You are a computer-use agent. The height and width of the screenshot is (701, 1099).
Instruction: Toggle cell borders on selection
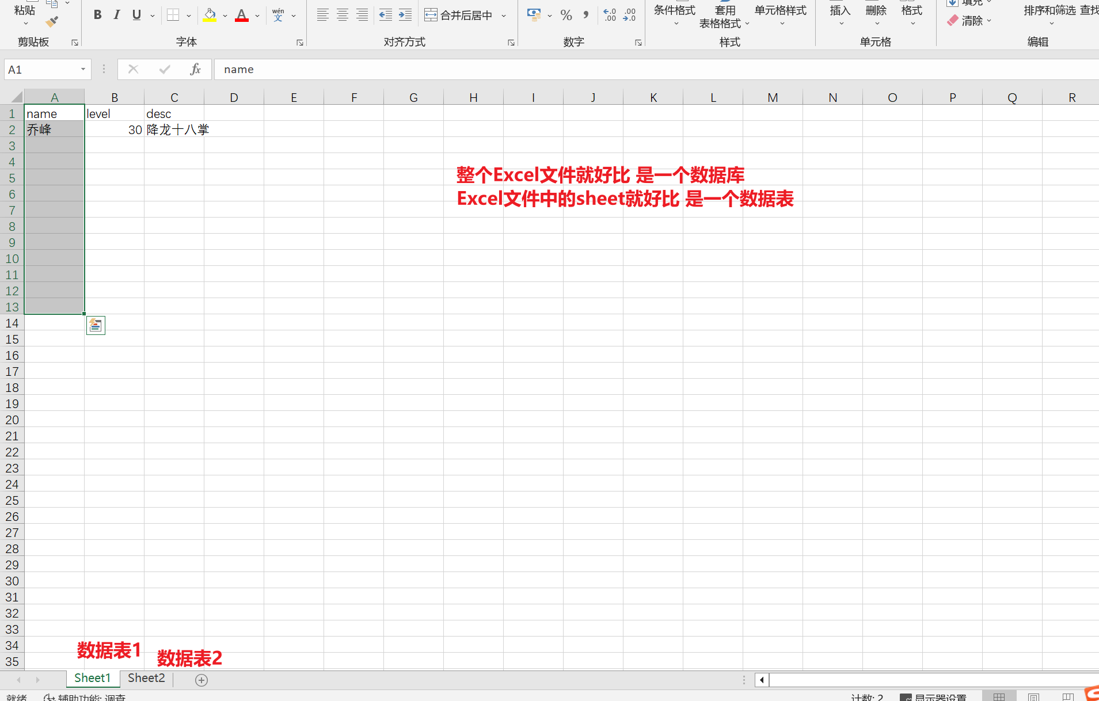(172, 15)
